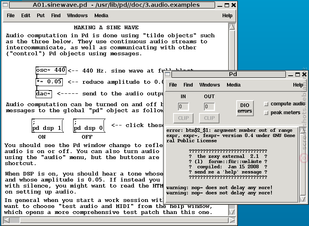The image size is (309, 226).
Task: Close the A01.sinewave.pd window
Action: 233,5
